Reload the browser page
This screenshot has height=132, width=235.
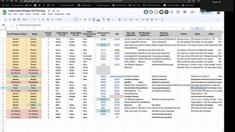12,1
